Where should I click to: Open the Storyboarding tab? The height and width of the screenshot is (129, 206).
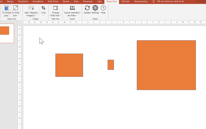tap(141, 1)
